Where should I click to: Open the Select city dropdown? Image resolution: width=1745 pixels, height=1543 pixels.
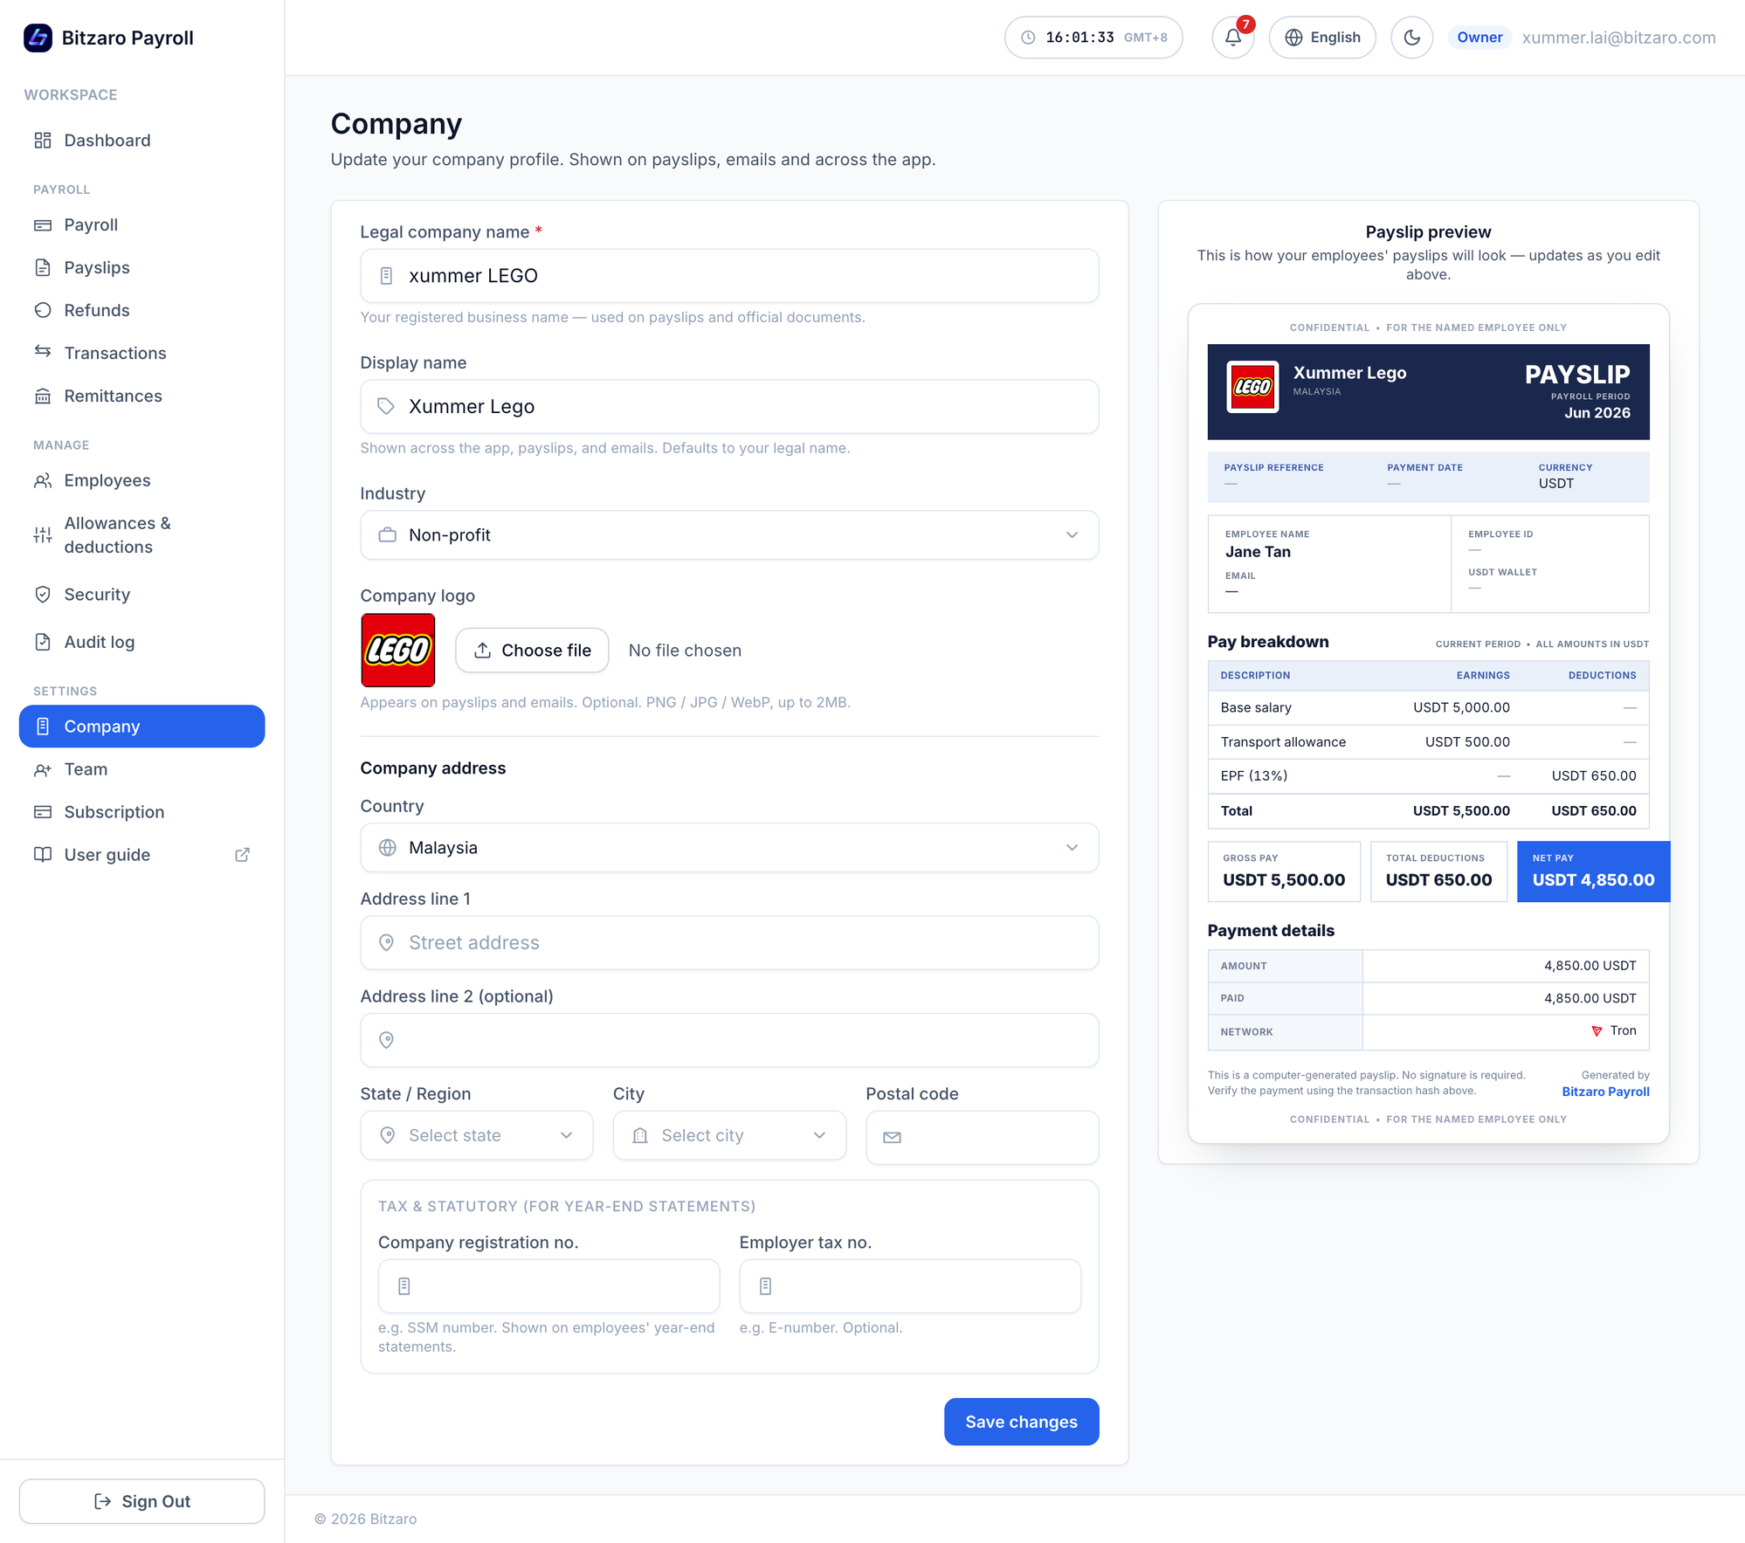(x=729, y=1136)
